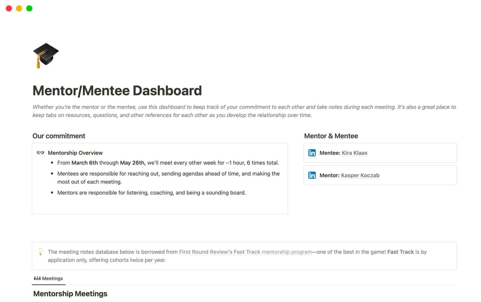Click the bullet mentioning March 6th meeting schedule
The width and height of the screenshot is (481, 302).
pos(168,163)
